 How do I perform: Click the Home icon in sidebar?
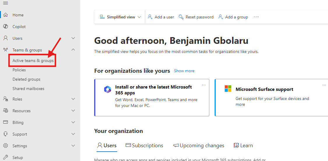point(6,15)
